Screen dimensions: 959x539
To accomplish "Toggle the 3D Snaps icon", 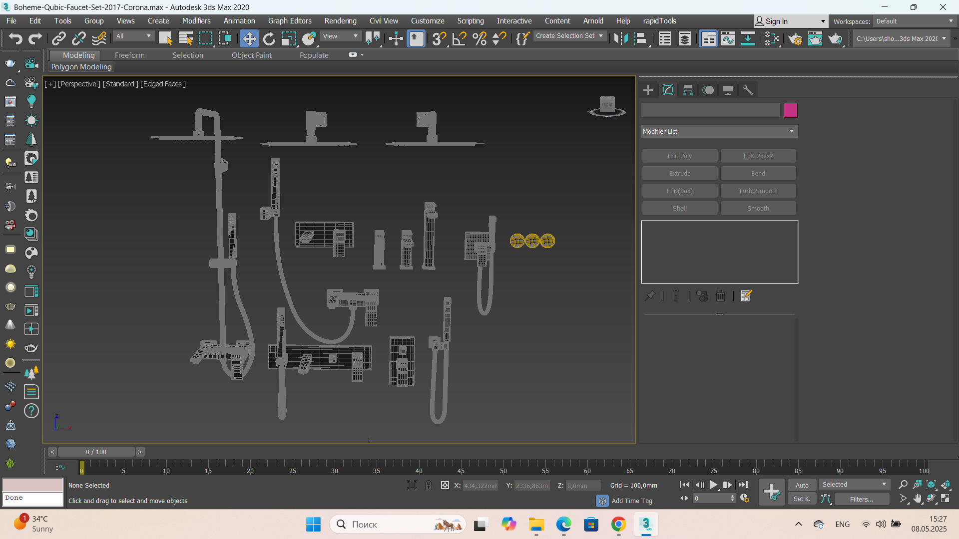I will [x=439, y=38].
